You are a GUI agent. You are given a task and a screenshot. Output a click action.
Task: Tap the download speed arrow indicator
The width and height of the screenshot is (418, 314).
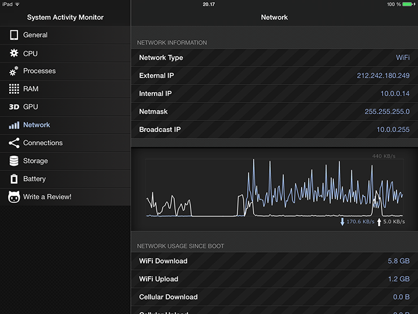click(342, 221)
